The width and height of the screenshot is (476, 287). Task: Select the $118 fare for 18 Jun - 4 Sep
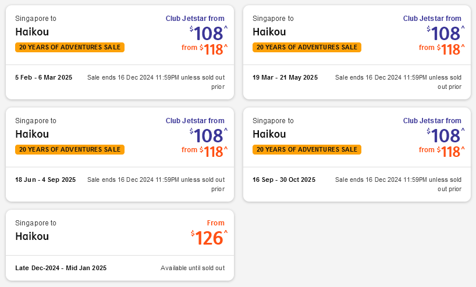pyautogui.click(x=213, y=152)
